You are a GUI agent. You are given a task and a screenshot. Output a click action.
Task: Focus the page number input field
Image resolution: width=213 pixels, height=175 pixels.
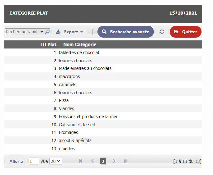[34, 161]
